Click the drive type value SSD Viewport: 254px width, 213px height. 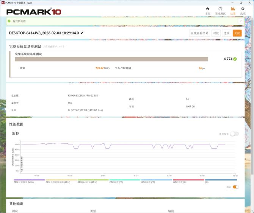click(x=70, y=103)
